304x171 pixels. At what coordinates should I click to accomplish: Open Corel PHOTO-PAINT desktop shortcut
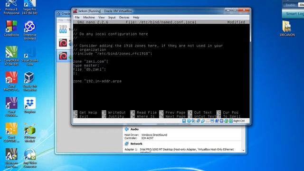[x=11, y=82]
